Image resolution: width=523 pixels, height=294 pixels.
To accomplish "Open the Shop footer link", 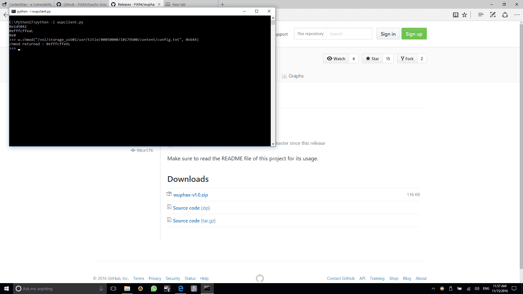I will [394, 278].
